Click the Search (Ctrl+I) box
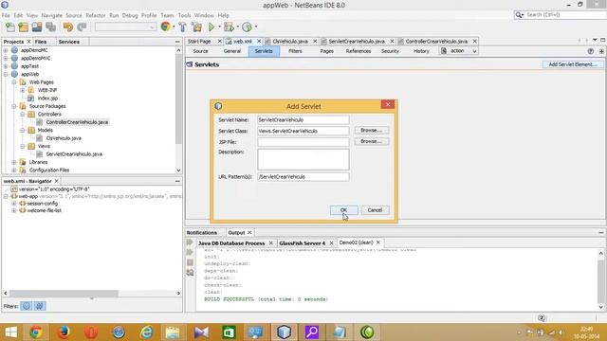Screen dimensions: 607x341 pyautogui.click(x=560, y=15)
